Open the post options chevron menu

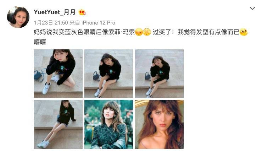click(252, 8)
